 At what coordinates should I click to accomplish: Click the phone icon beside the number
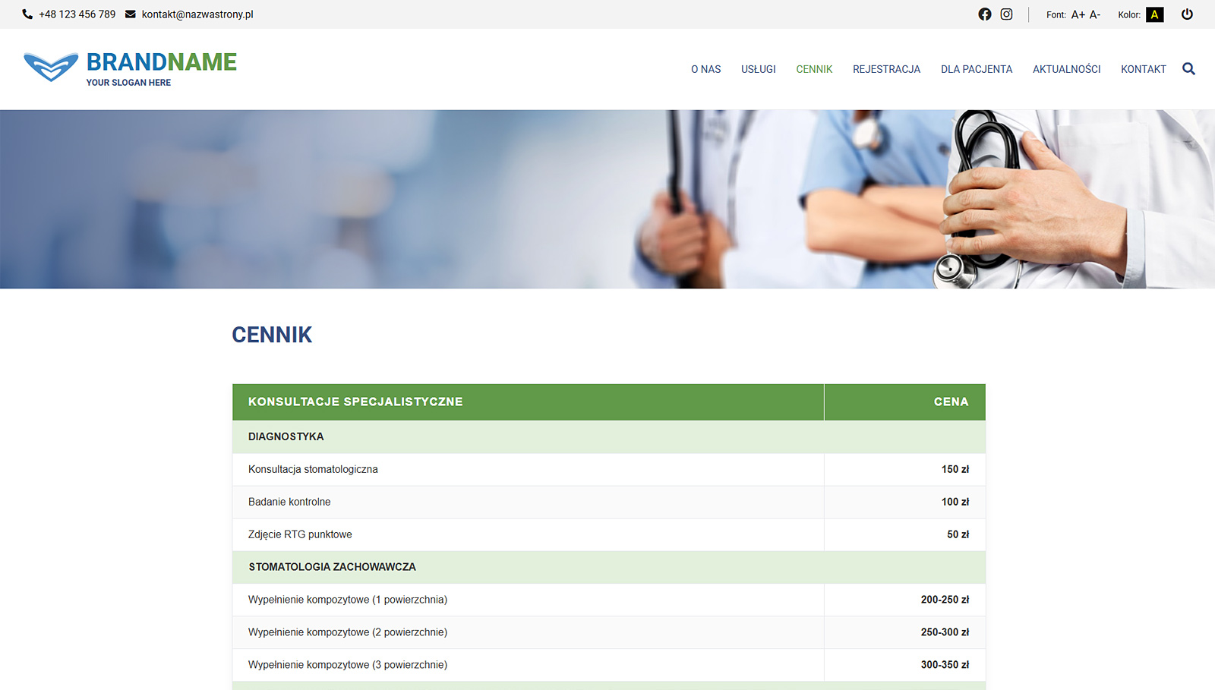click(x=27, y=14)
